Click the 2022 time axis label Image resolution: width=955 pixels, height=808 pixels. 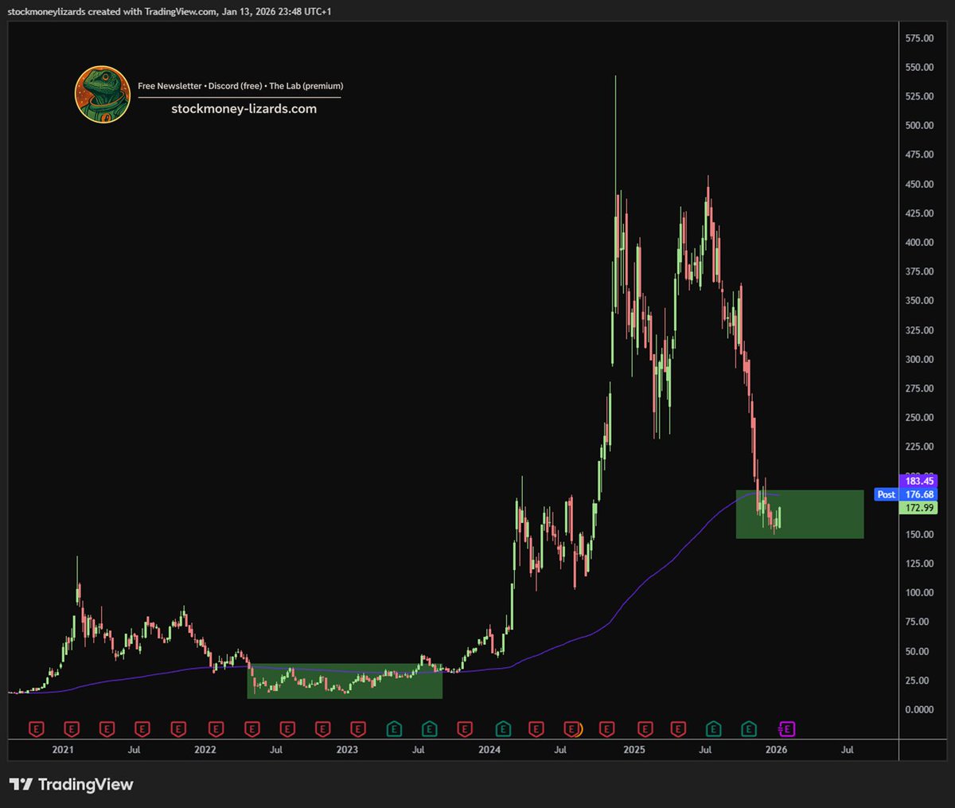point(205,750)
